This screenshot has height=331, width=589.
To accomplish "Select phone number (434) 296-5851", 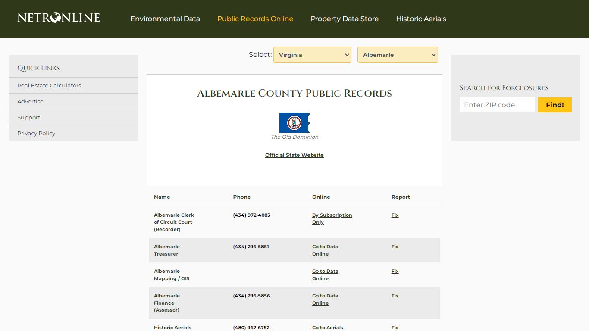I will [x=251, y=247].
